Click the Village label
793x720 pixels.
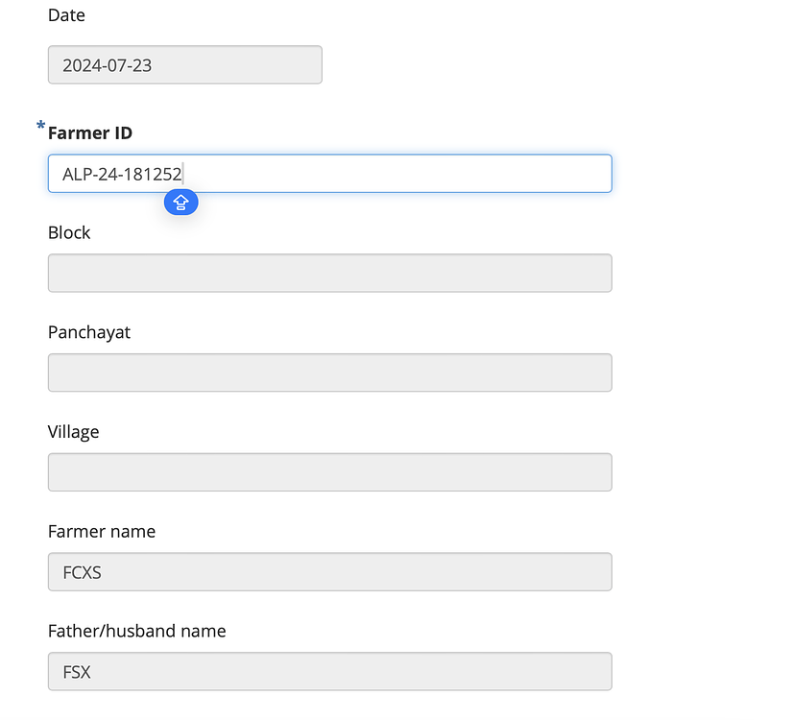click(x=73, y=432)
